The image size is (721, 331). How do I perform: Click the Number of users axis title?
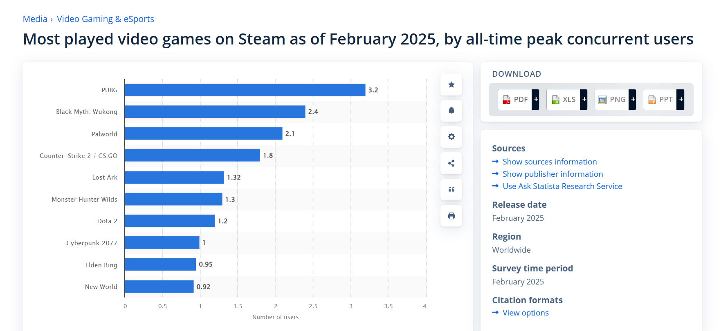tap(275, 317)
